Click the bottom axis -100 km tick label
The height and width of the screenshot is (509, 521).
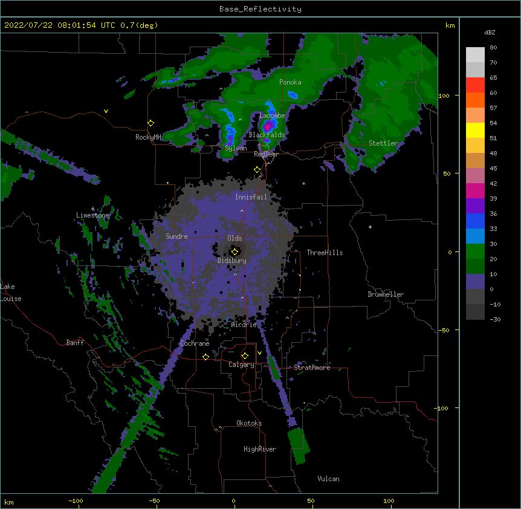point(76,501)
